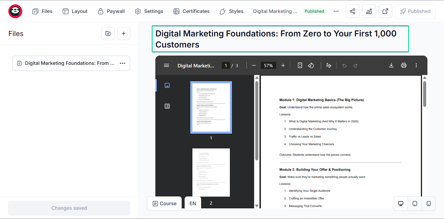The height and width of the screenshot is (219, 444).
Task: Click the plus icon to add file
Action: (x=124, y=34)
